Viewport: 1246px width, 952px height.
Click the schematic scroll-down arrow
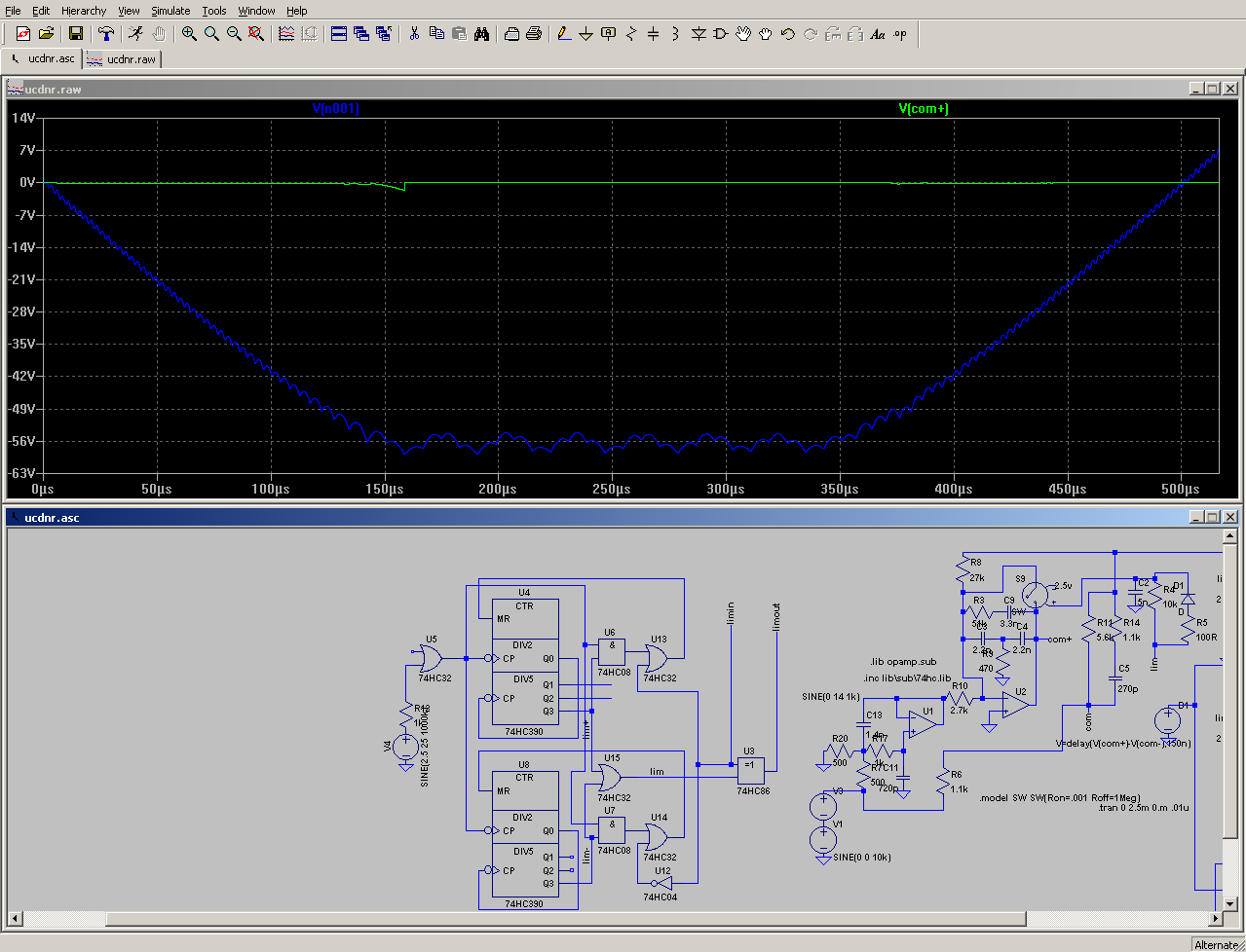pyautogui.click(x=1231, y=902)
